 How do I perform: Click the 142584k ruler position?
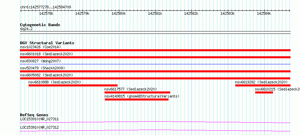(264, 13)
